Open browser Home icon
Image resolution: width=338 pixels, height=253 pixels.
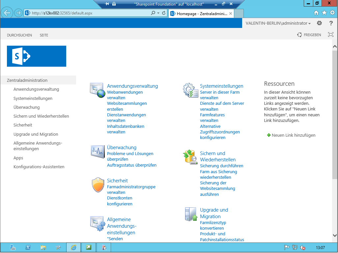click(x=316, y=13)
